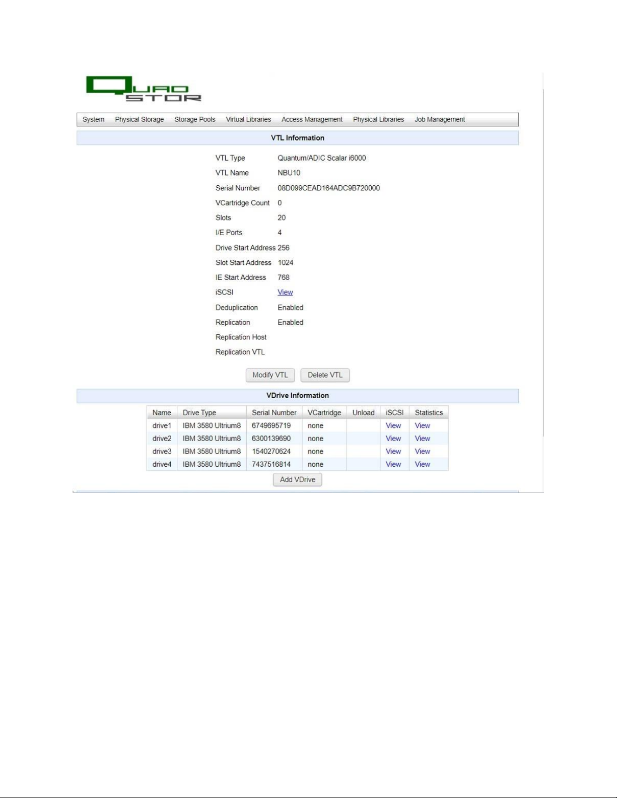Viewport: 617px width, 798px height.
Task: Click the VCartridge column header
Action: tap(324, 412)
